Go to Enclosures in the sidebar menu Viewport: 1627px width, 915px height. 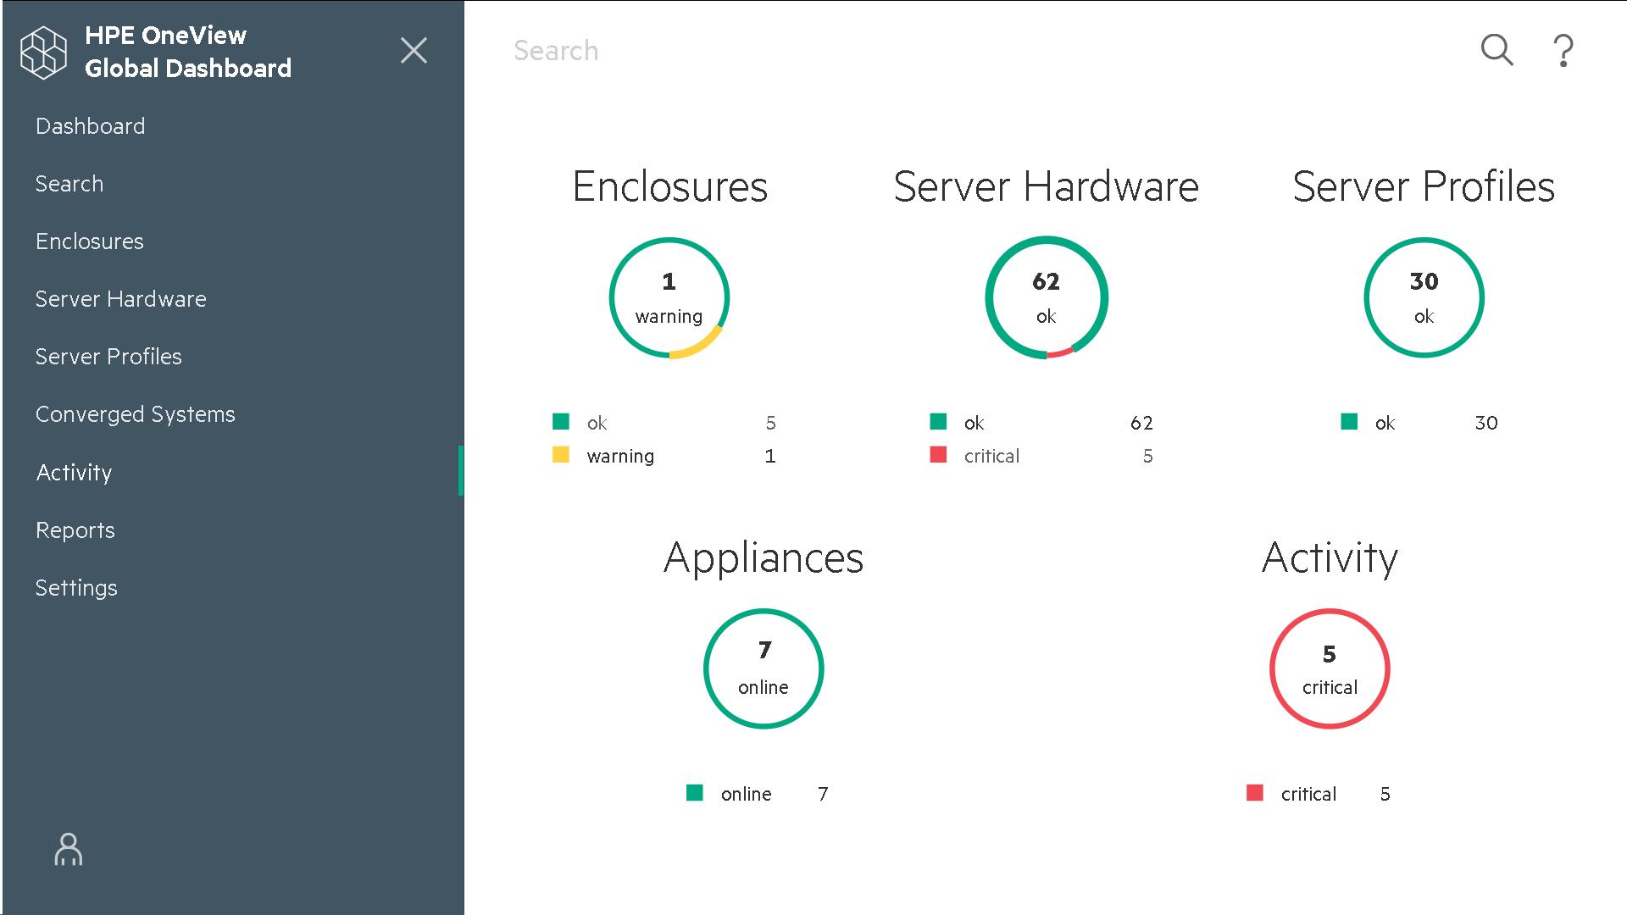90,241
